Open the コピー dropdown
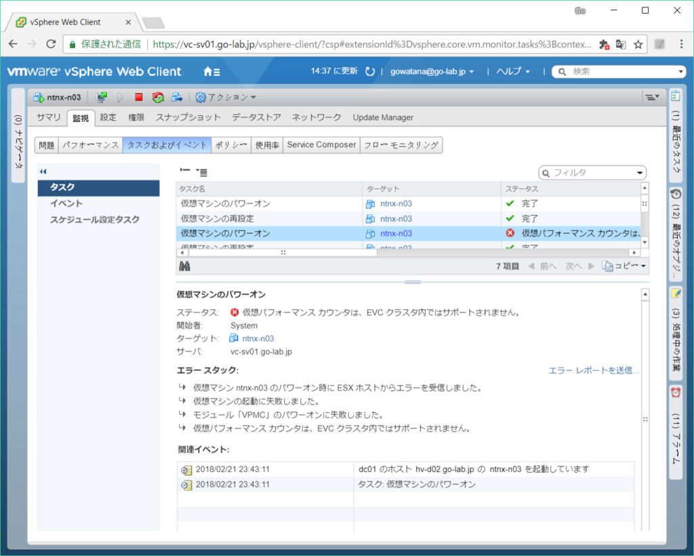This screenshot has width=694, height=556. 624,266
